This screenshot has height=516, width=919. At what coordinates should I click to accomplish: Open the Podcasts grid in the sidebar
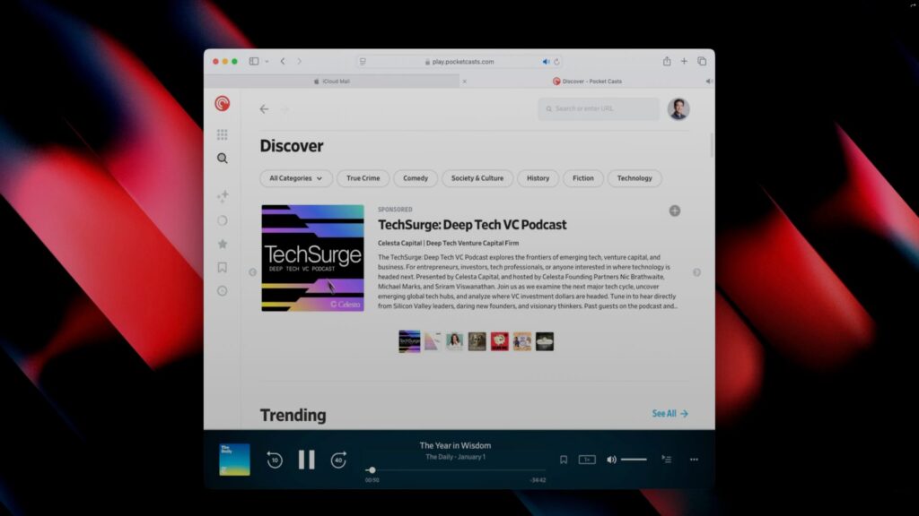[222, 134]
